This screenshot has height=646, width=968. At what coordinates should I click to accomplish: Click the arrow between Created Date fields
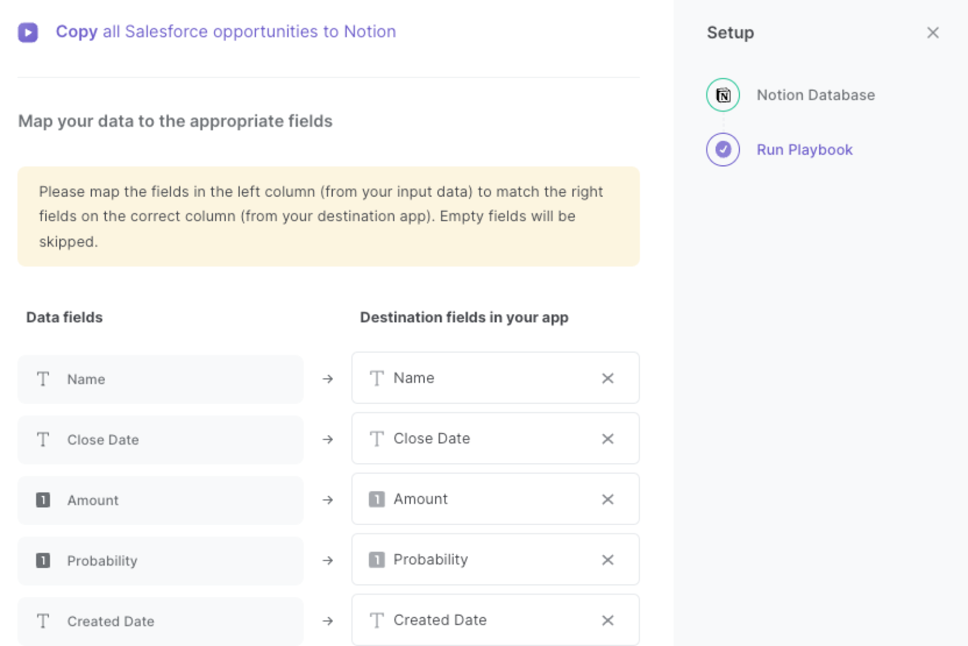click(328, 621)
